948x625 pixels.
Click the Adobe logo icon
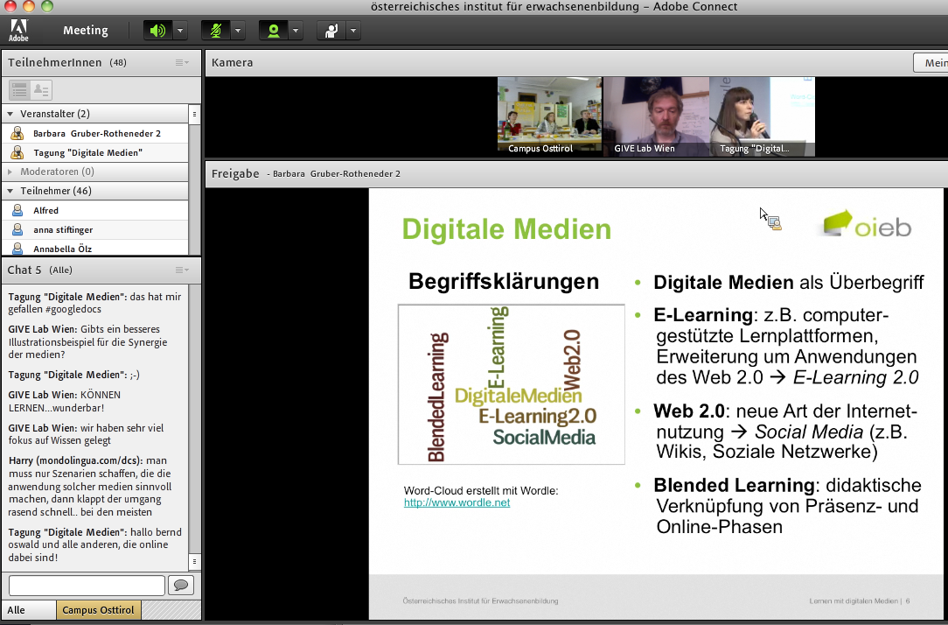[18, 31]
